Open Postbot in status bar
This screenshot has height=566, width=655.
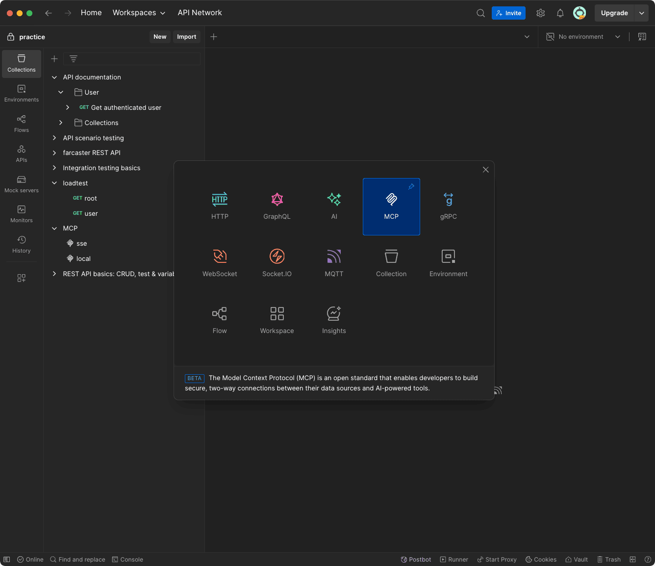pos(416,560)
